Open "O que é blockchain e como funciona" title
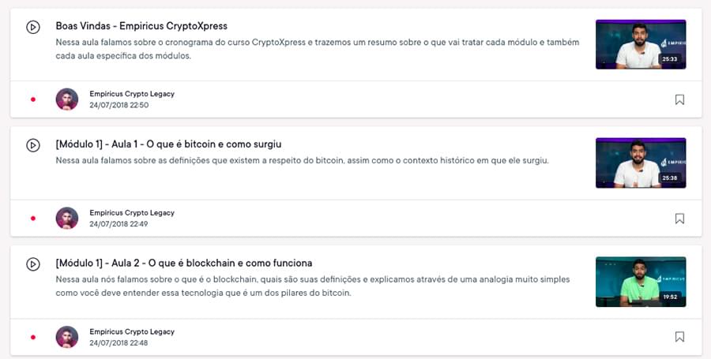The width and height of the screenshot is (711, 359). click(184, 263)
